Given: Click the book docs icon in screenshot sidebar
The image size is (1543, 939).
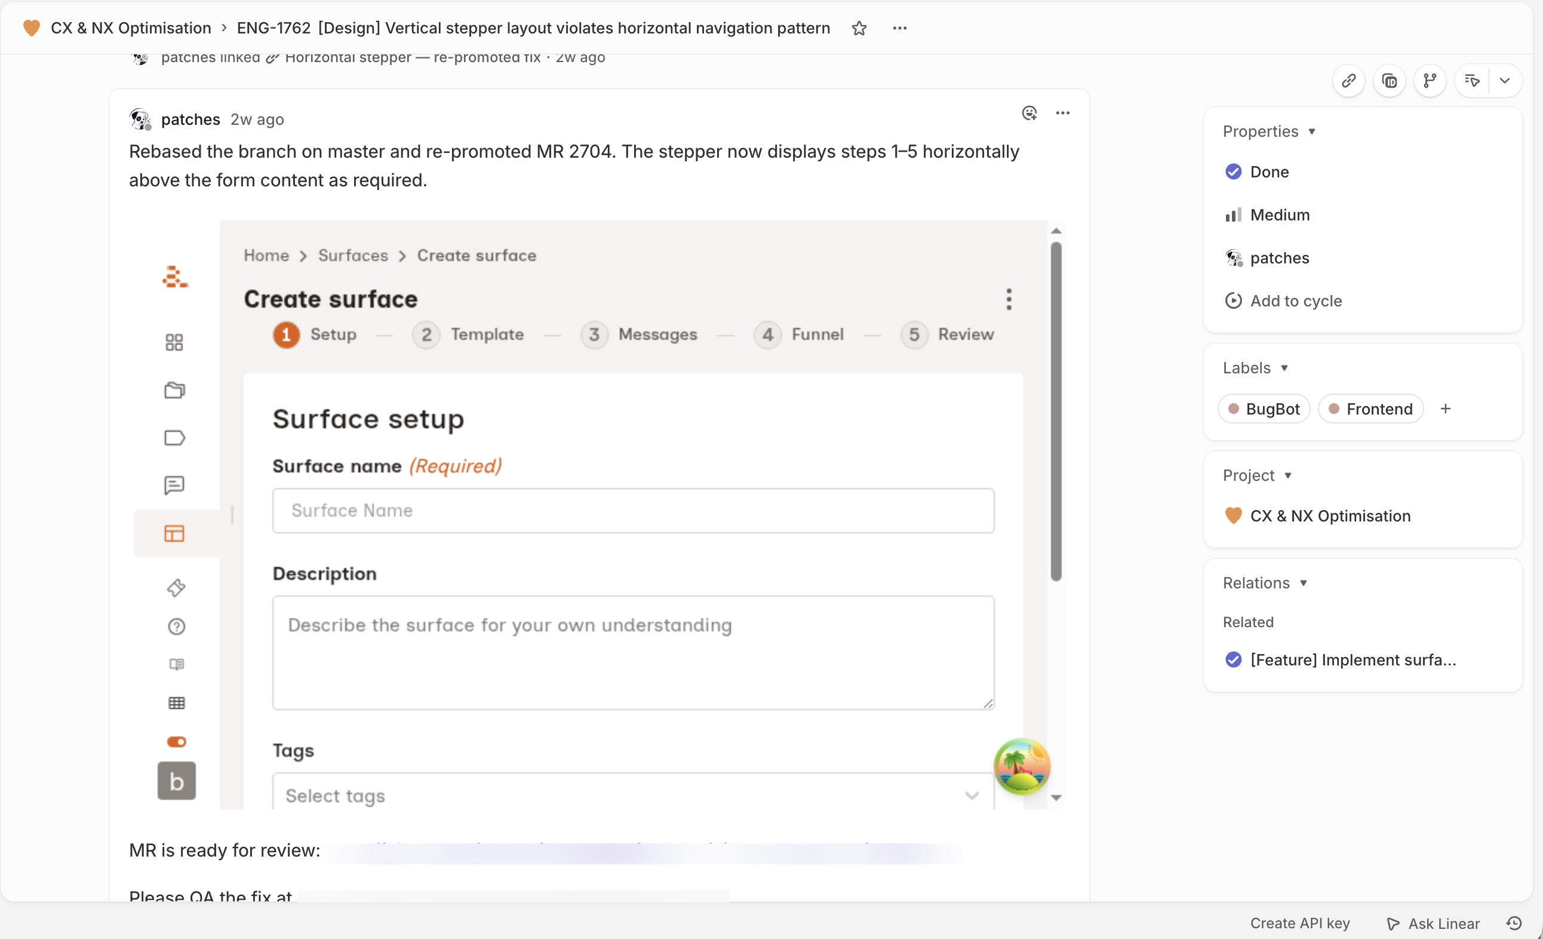Looking at the screenshot, I should [x=176, y=664].
